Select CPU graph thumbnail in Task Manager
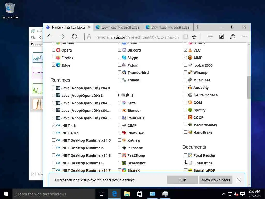Image resolution: width=265 pixels, height=199 pixels. [38, 58]
